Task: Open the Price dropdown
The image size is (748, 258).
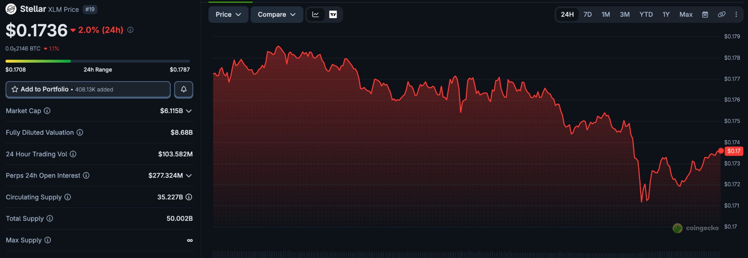Action: (228, 15)
